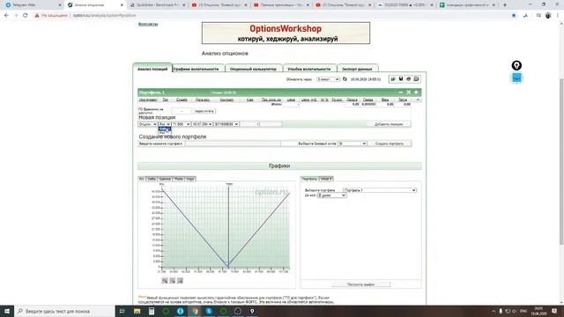Screen dimensions: 564x317
Task: Click the black round widget icon at right
Action: tap(516, 65)
